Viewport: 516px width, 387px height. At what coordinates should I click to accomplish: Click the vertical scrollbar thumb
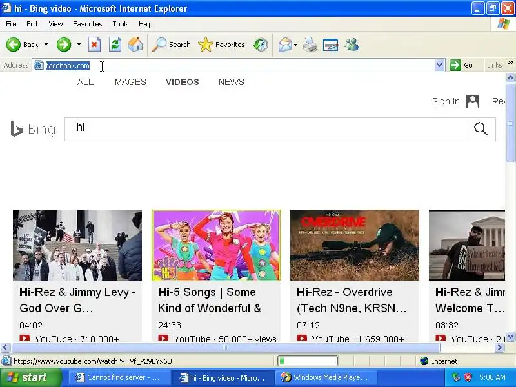click(510, 123)
